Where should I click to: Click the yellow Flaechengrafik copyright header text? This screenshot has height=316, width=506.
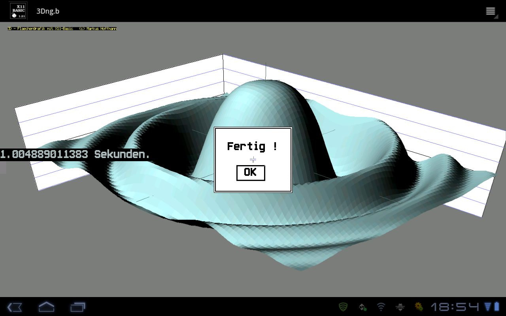coord(62,29)
